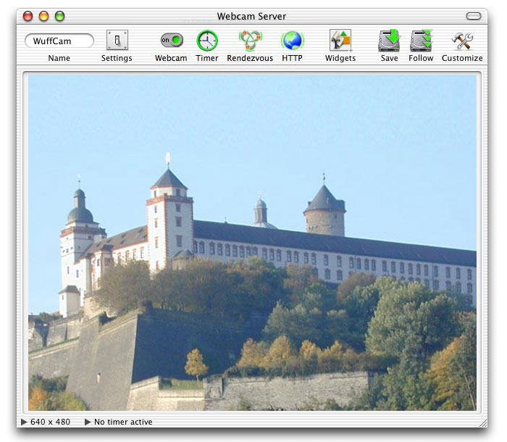Save the current webcam image

[x=389, y=41]
